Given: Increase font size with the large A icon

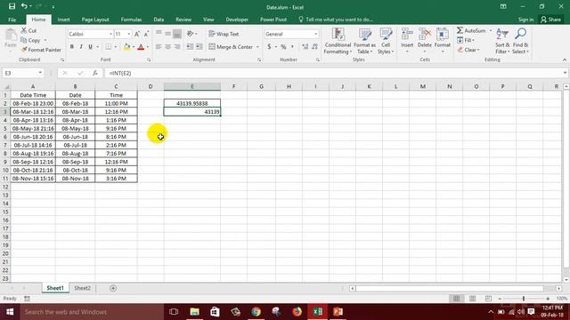Looking at the screenshot, I should [137, 34].
